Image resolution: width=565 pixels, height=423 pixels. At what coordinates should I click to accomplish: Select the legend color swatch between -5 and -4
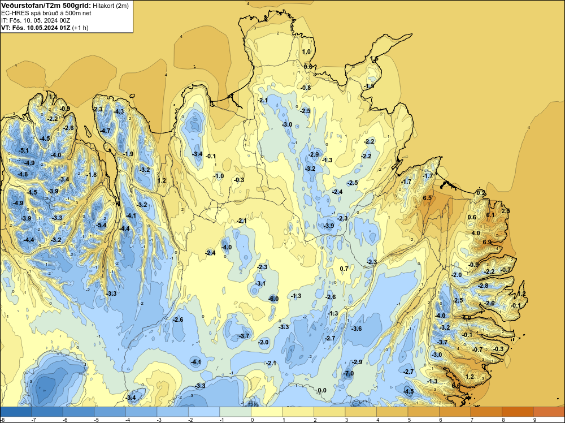point(110,412)
